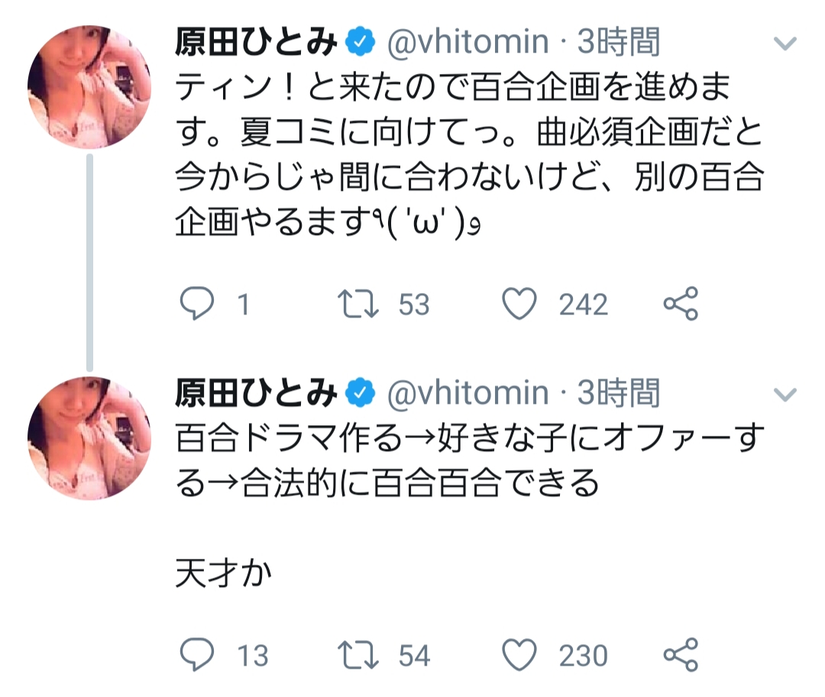
Task: Open the 3時間 timestamp of the top tweet
Action: [x=619, y=44]
